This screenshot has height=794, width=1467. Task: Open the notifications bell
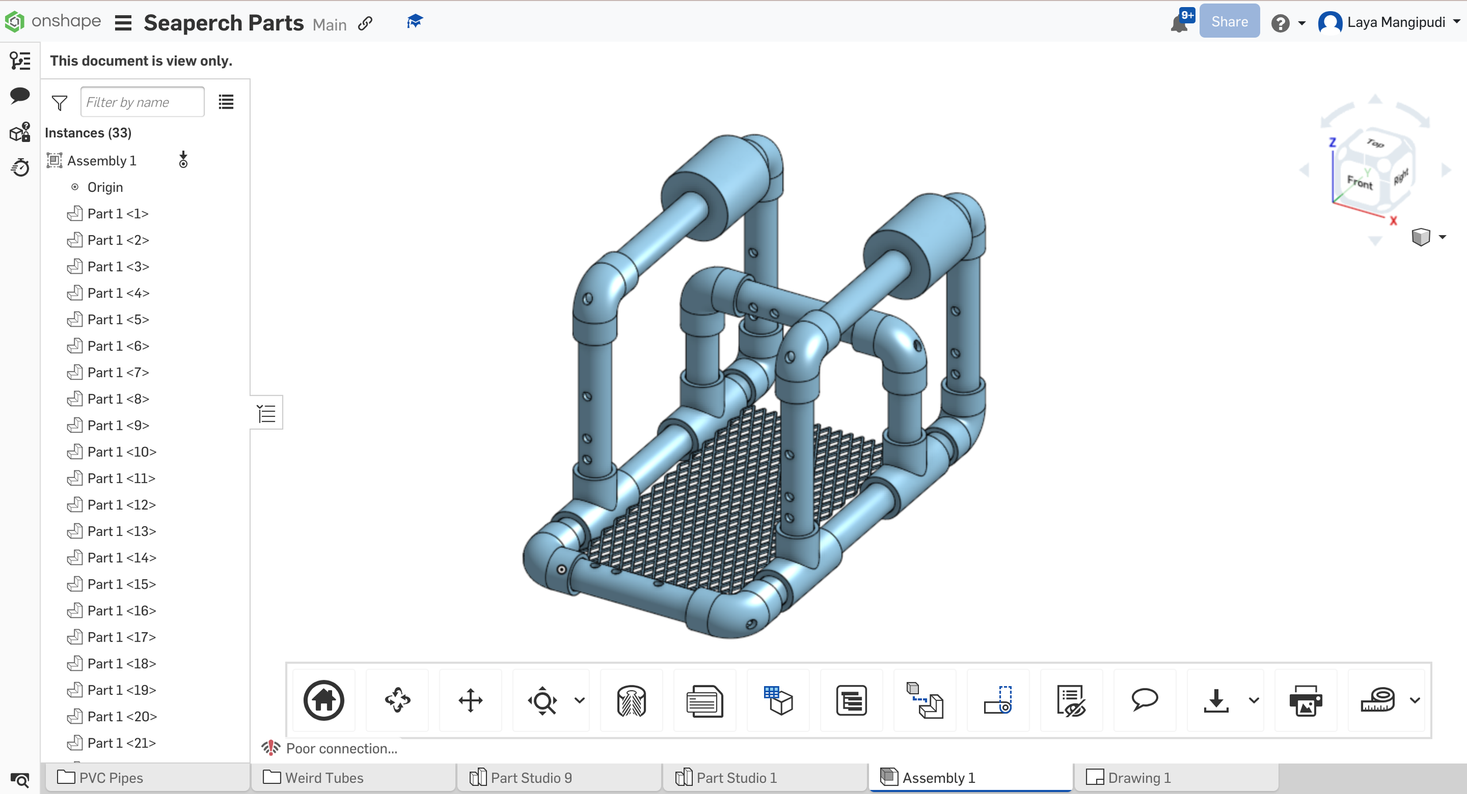tap(1179, 23)
